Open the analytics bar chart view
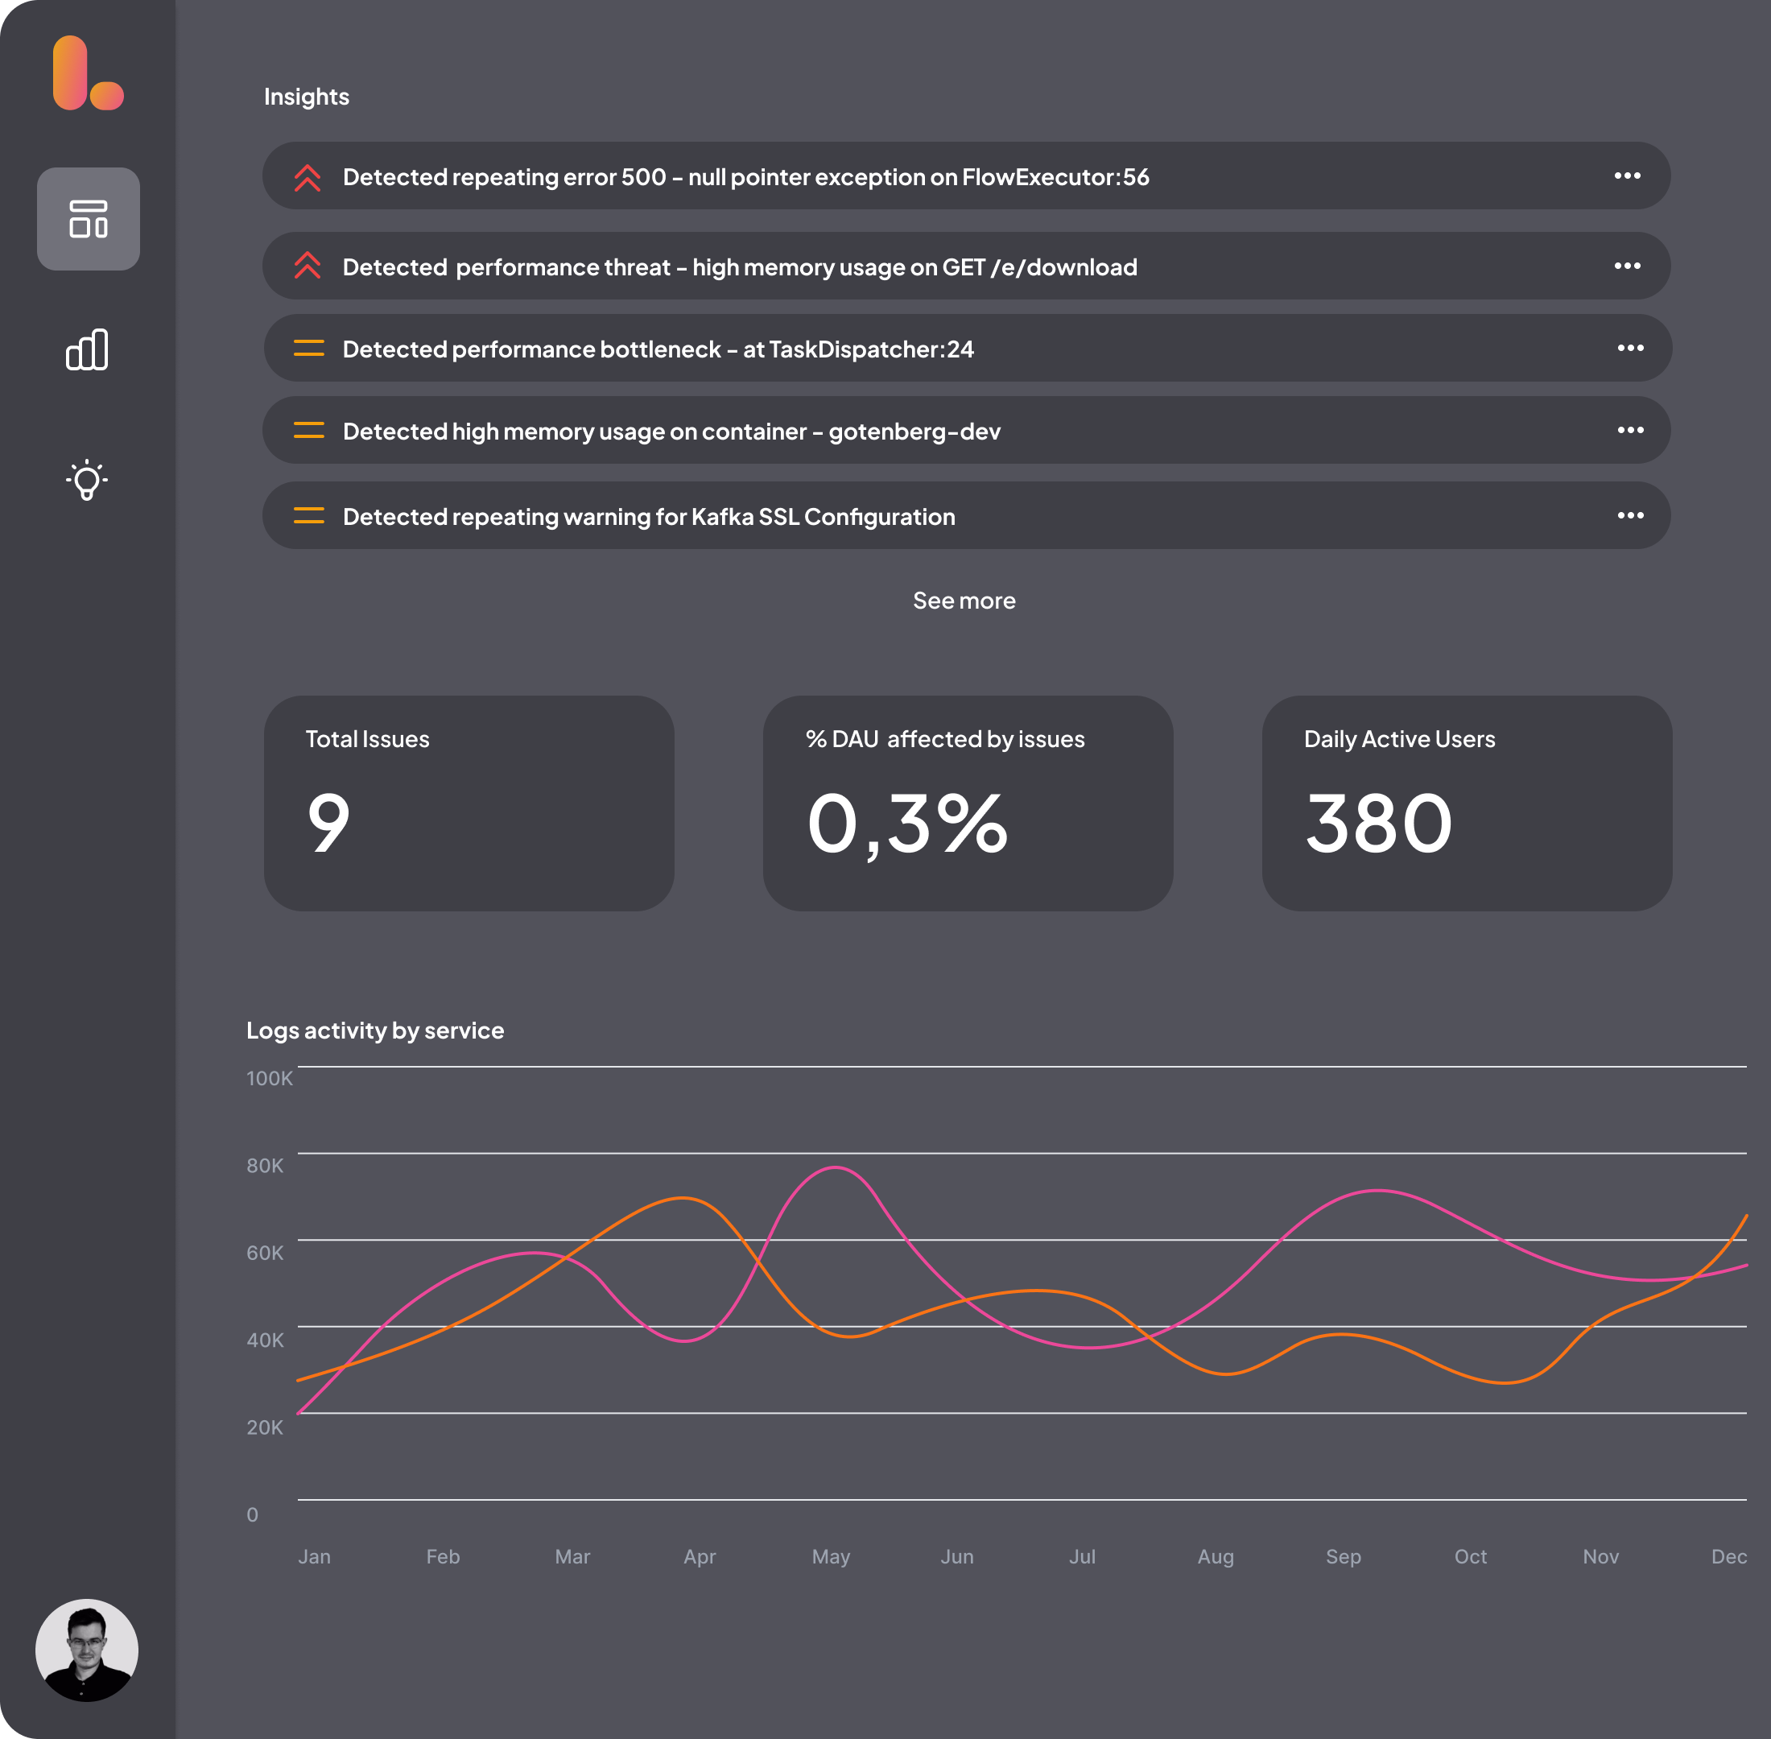 [x=89, y=349]
